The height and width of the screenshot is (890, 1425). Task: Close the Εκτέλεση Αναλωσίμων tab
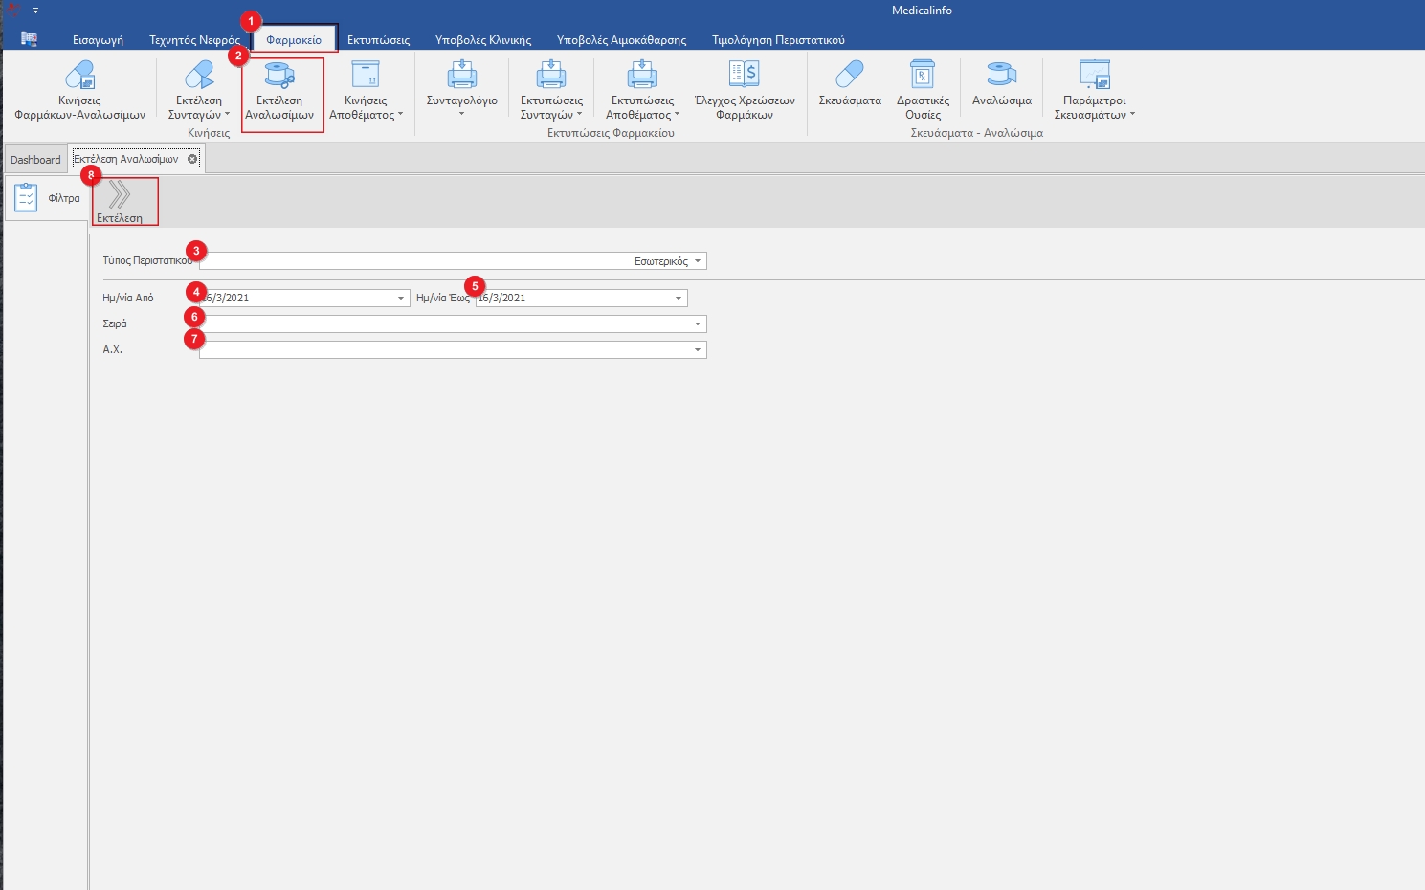[192, 159]
